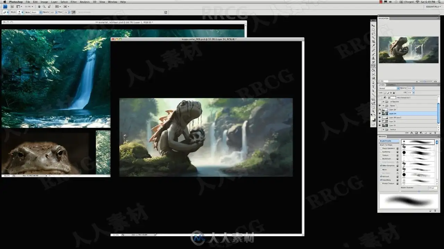The height and width of the screenshot is (249, 444).
Task: Uncheck Other Dynamics in Brushes panel
Action: 381,166
